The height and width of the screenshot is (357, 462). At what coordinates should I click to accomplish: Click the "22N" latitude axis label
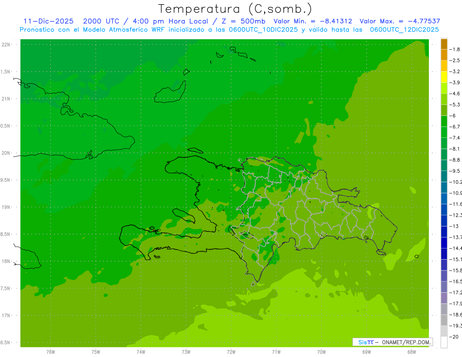[6, 45]
